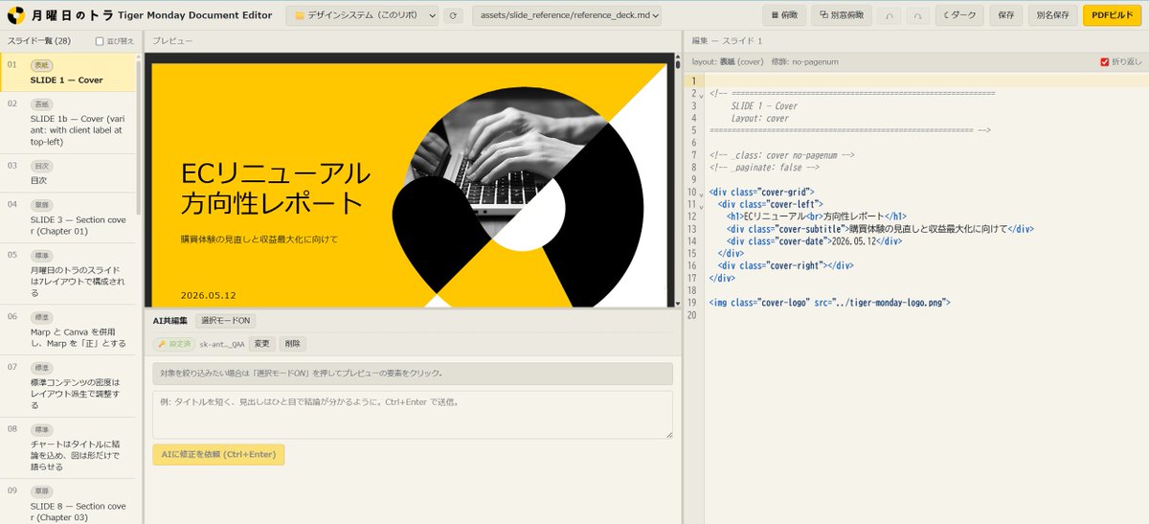Click the cover-date code on line 14
Screen dimensions: 1149x524
(x=815, y=242)
